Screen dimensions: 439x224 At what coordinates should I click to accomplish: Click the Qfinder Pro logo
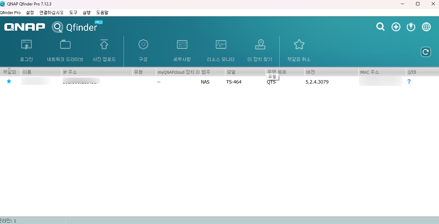pyautogui.click(x=77, y=26)
